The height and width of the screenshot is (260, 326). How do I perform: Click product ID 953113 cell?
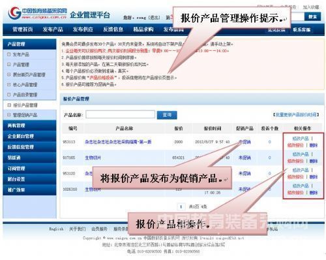point(69,142)
